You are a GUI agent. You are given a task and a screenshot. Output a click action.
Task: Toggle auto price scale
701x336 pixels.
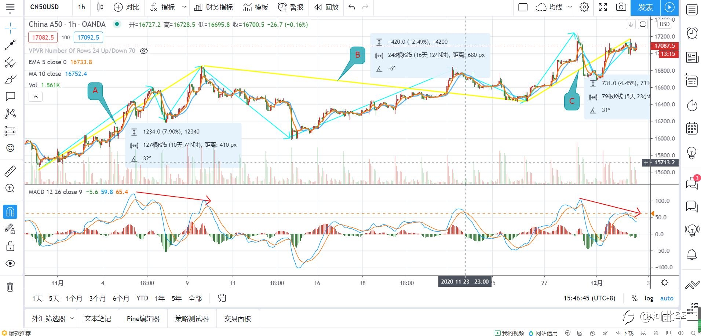(667, 298)
